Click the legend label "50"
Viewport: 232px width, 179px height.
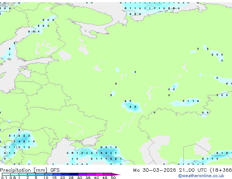pyautogui.click(x=113, y=178)
